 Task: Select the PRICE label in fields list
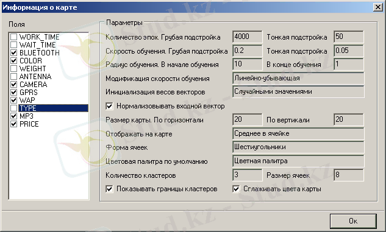(x=29, y=124)
